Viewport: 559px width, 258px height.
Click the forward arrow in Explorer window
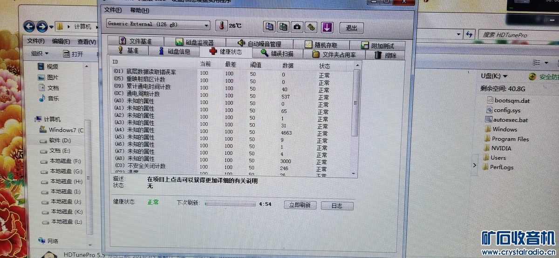pos(42,26)
